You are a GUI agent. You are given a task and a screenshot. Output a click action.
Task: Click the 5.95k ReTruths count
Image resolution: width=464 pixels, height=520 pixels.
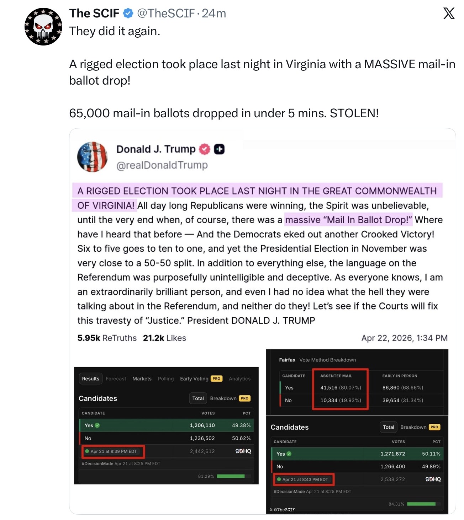coord(107,338)
